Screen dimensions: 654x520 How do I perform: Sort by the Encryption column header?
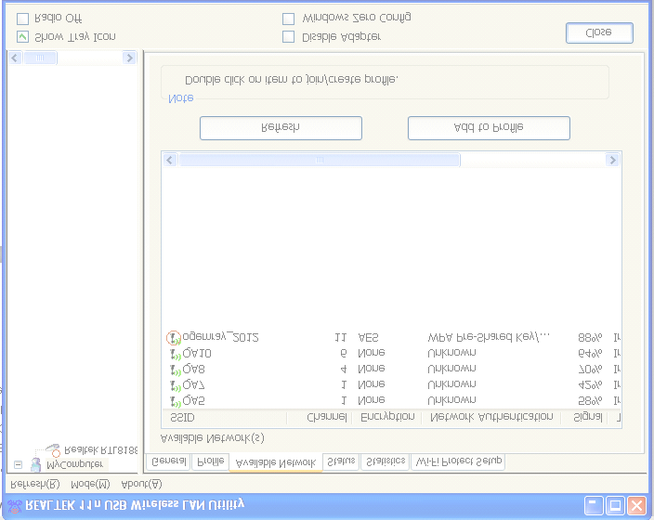click(x=387, y=418)
